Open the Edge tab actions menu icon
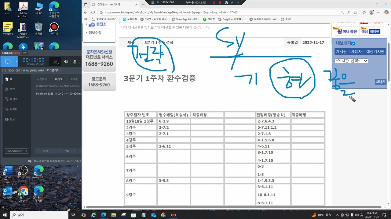The image size is (391, 219). 86,5
